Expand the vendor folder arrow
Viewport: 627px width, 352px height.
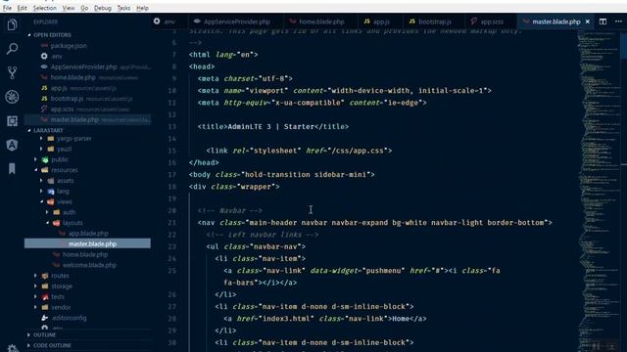coord(35,307)
